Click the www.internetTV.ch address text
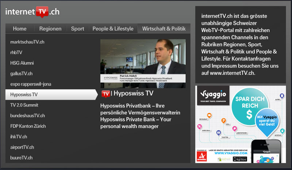This screenshot has width=292, height=170. point(233,73)
